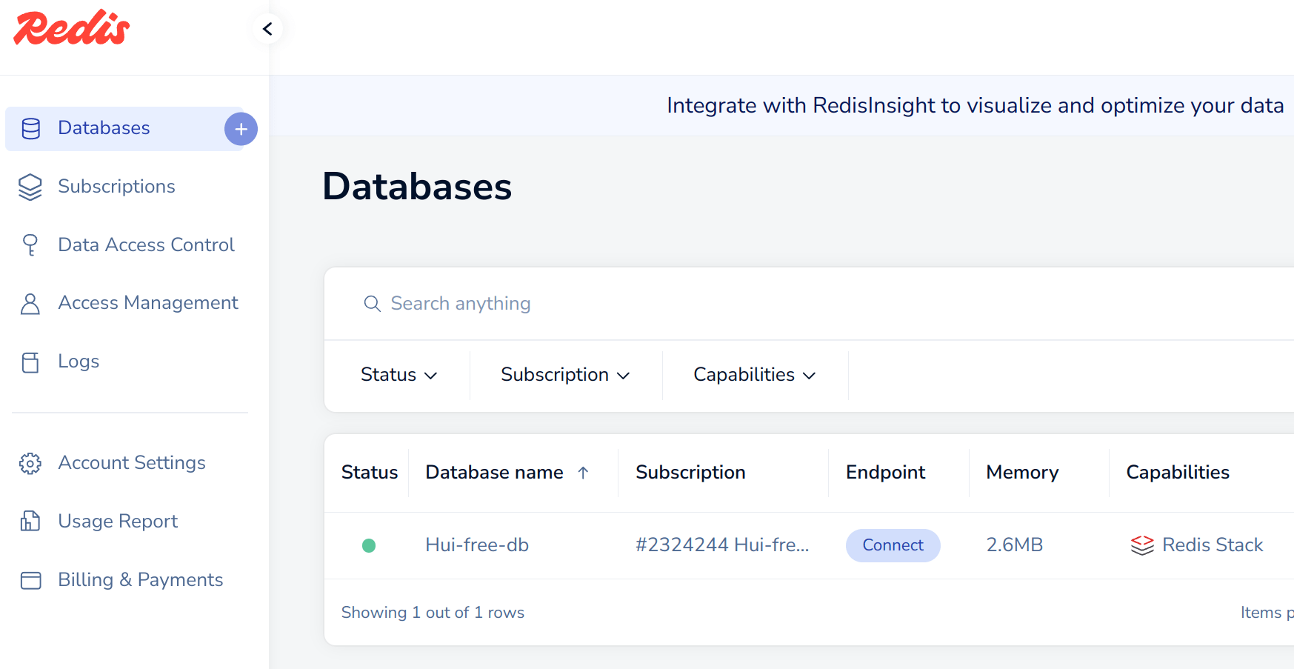Image resolution: width=1294 pixels, height=669 pixels.
Task: Click the plus icon to add a database
Action: click(241, 129)
